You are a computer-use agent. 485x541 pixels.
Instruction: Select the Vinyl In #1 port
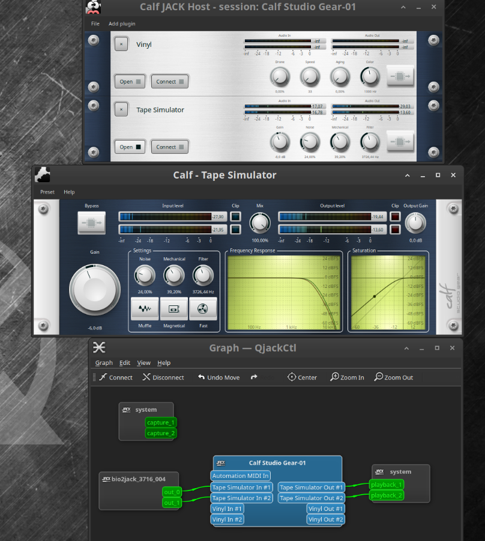tap(227, 509)
